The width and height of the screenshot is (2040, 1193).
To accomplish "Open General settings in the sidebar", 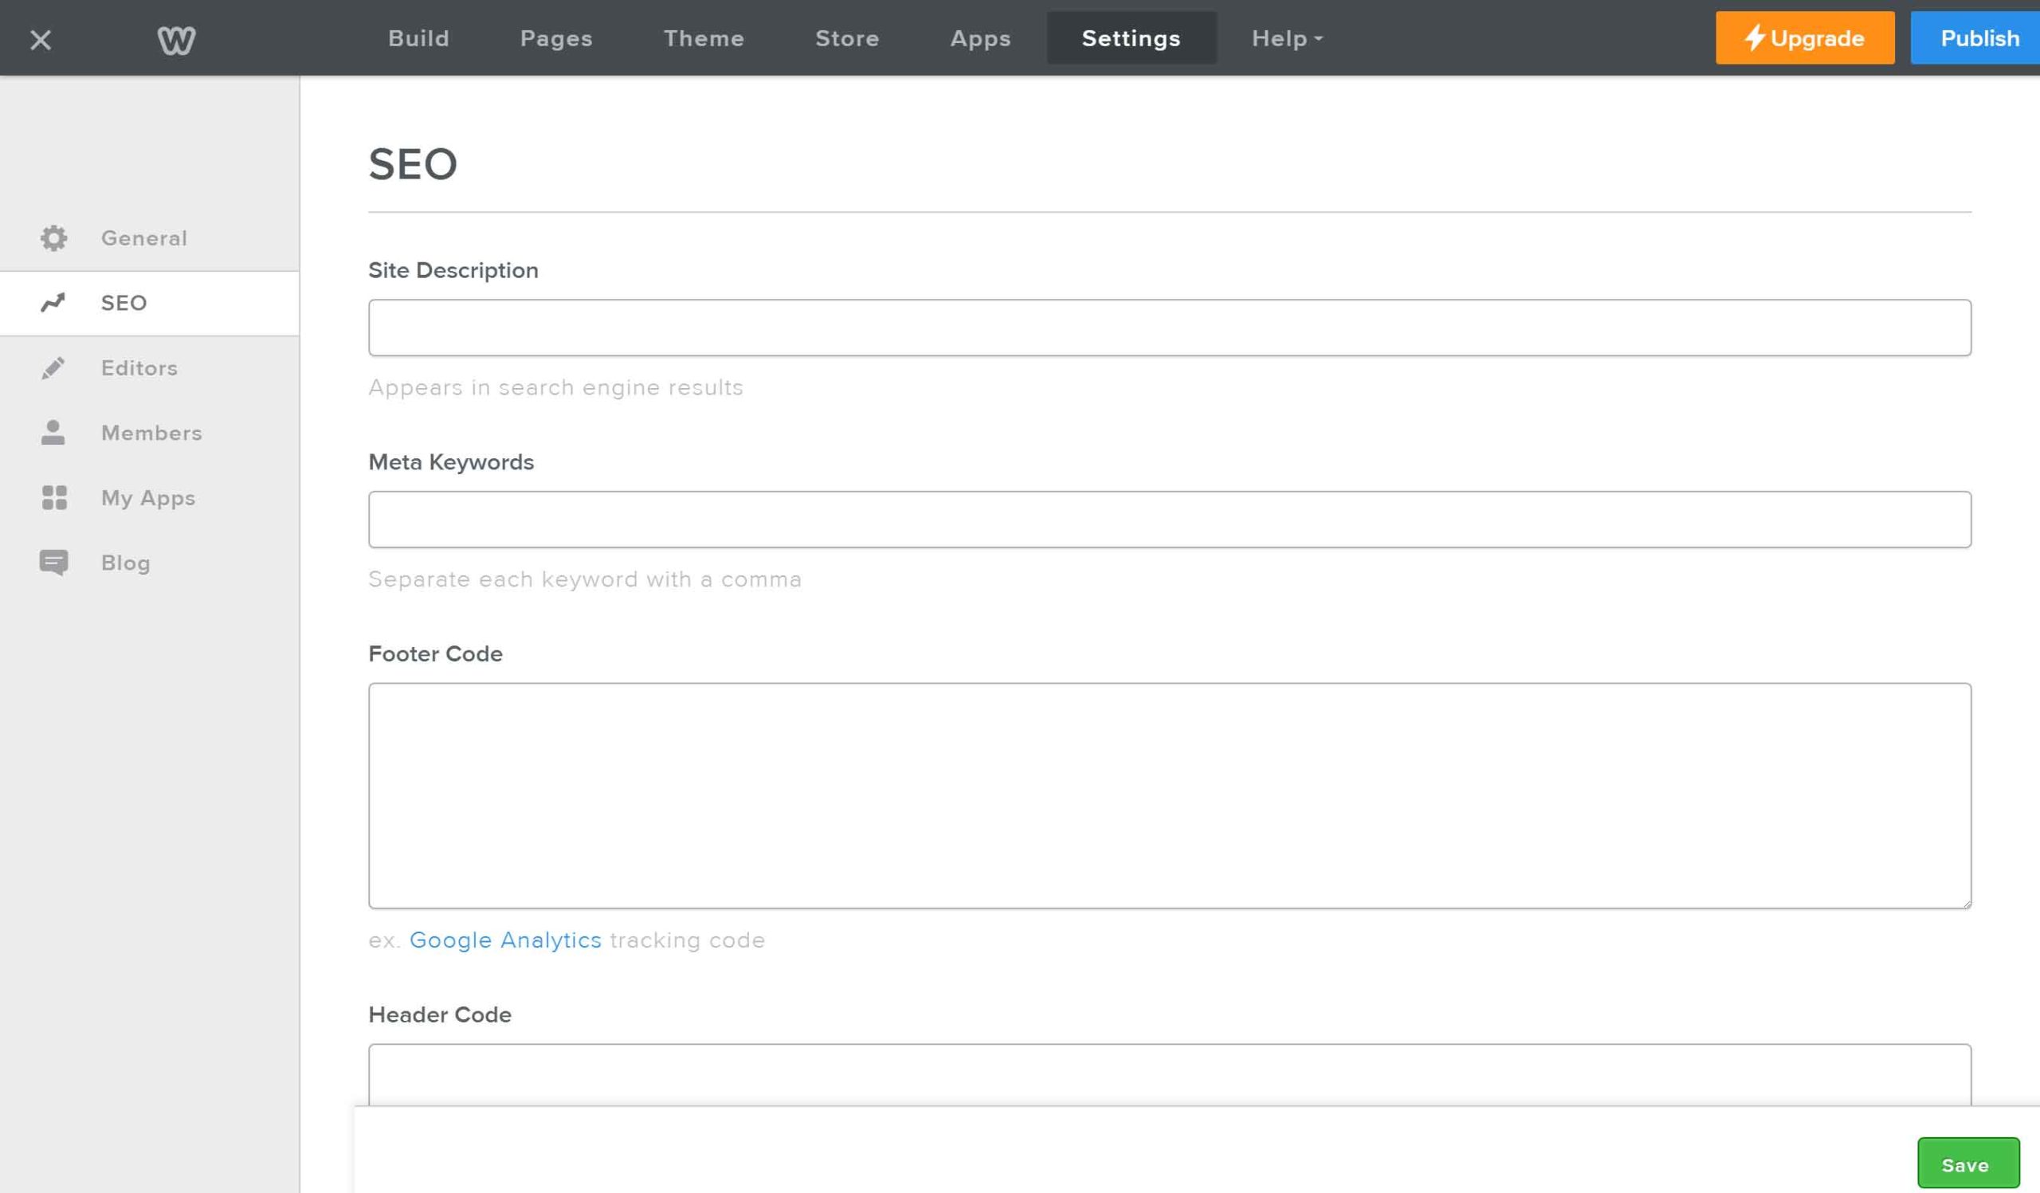I will click(150, 238).
